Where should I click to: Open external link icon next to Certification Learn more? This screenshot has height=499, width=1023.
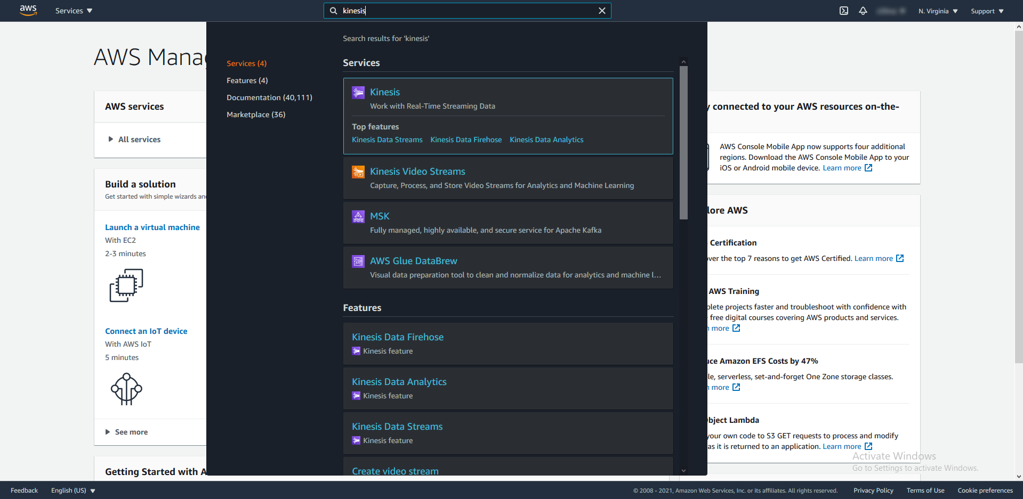pyautogui.click(x=900, y=258)
